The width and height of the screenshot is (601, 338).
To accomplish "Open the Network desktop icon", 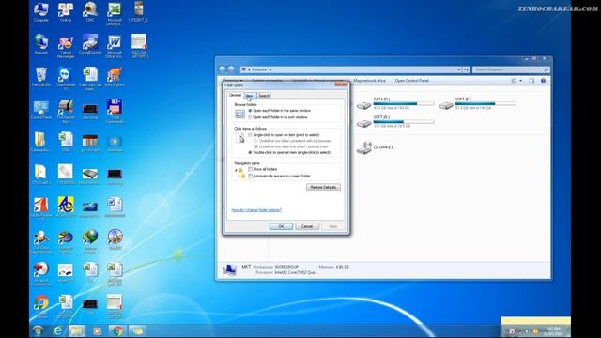I will [x=40, y=44].
